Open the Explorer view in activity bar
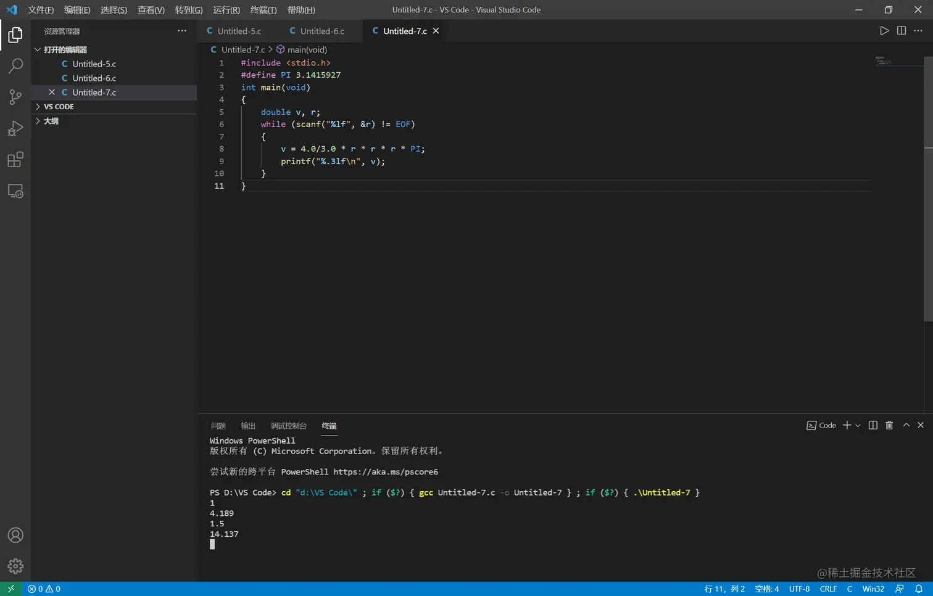This screenshot has width=933, height=596. (15, 35)
